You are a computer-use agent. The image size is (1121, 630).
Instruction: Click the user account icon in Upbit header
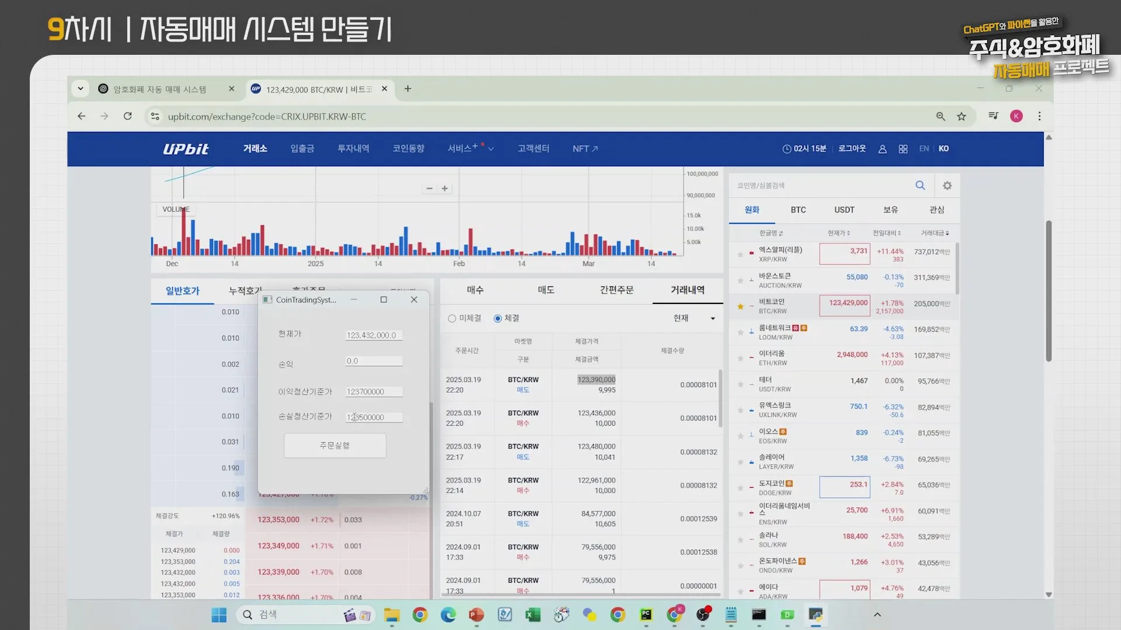pyautogui.click(x=882, y=149)
